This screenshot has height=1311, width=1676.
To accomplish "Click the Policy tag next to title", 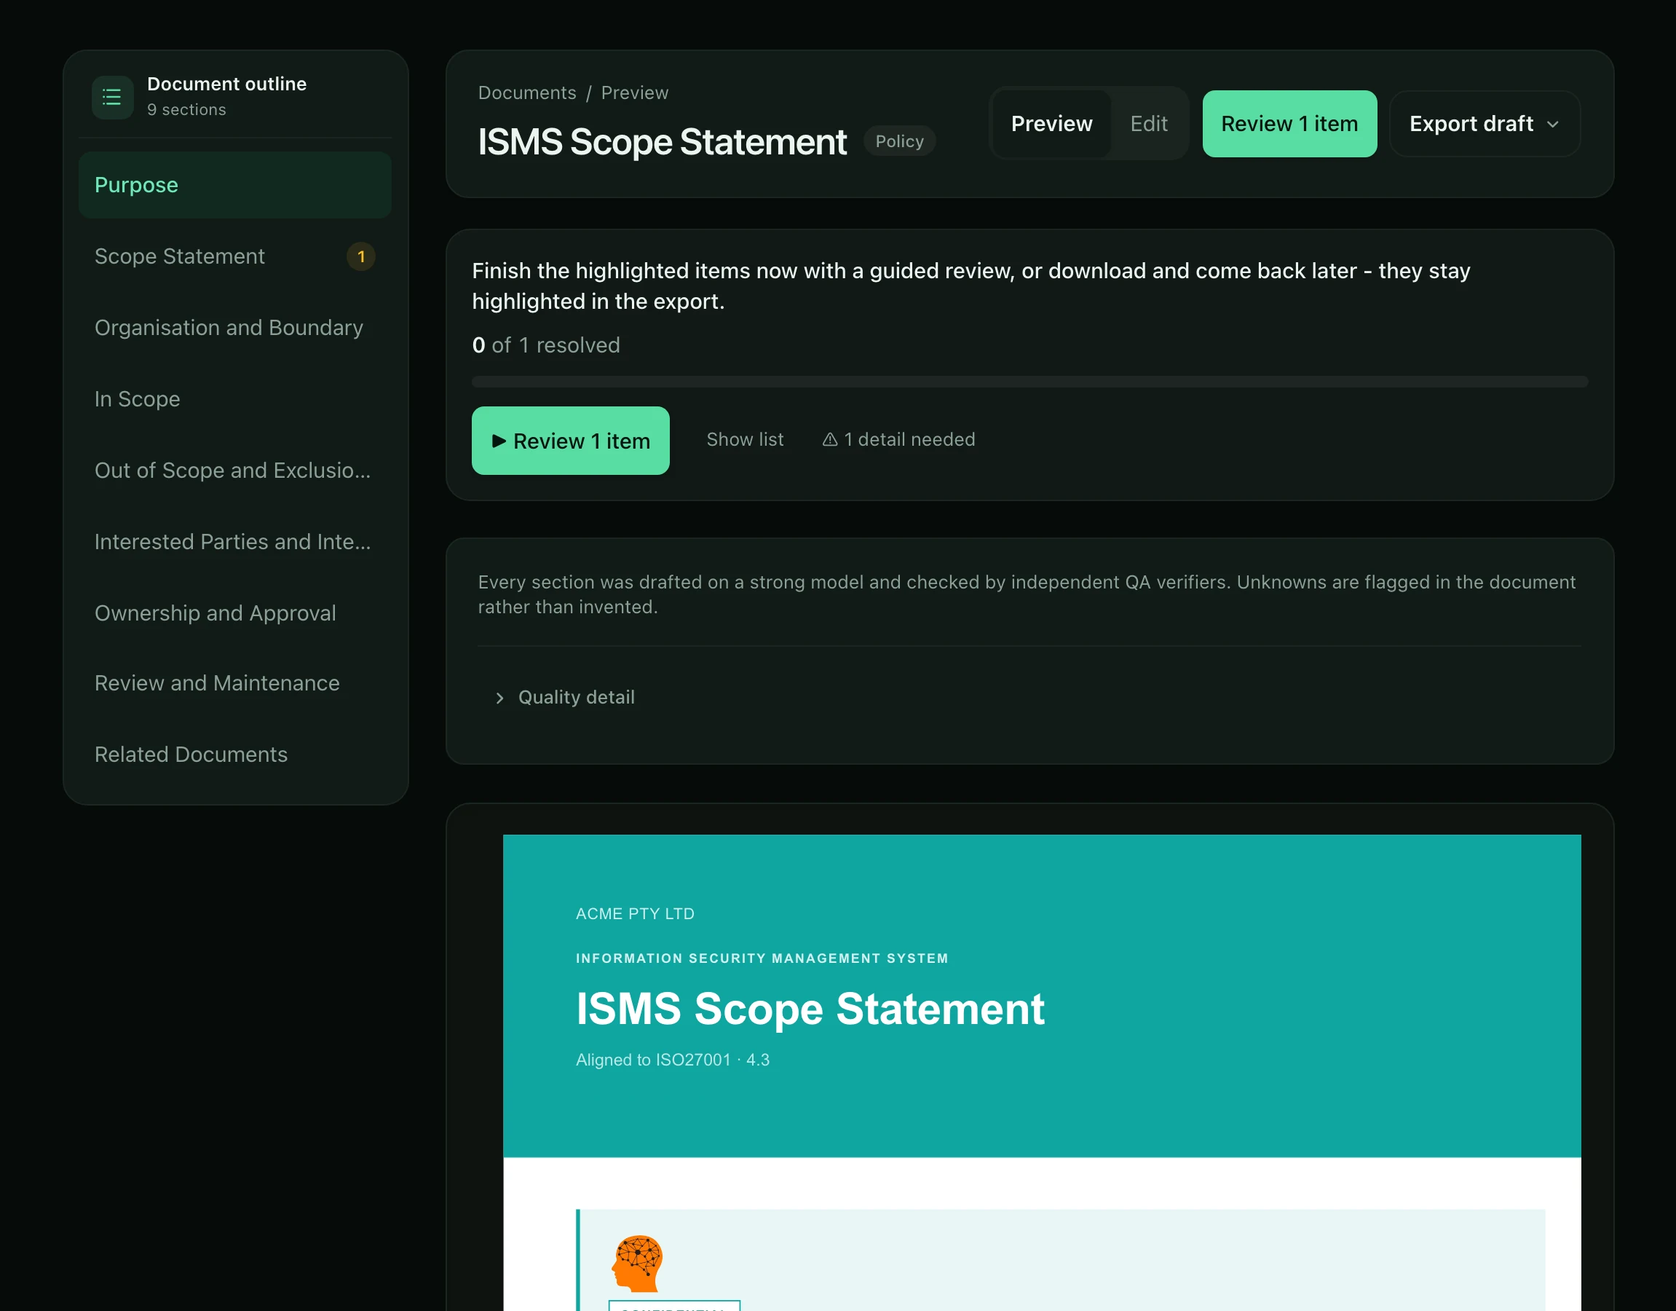I will coord(899,141).
